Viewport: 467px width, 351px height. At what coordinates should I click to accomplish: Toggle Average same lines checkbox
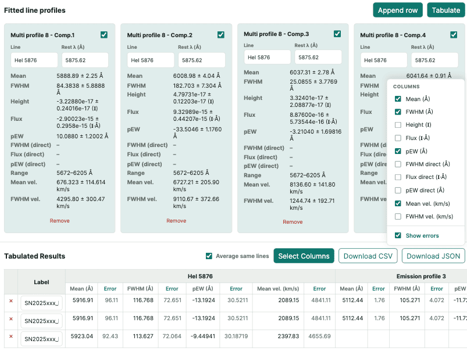[x=209, y=256]
